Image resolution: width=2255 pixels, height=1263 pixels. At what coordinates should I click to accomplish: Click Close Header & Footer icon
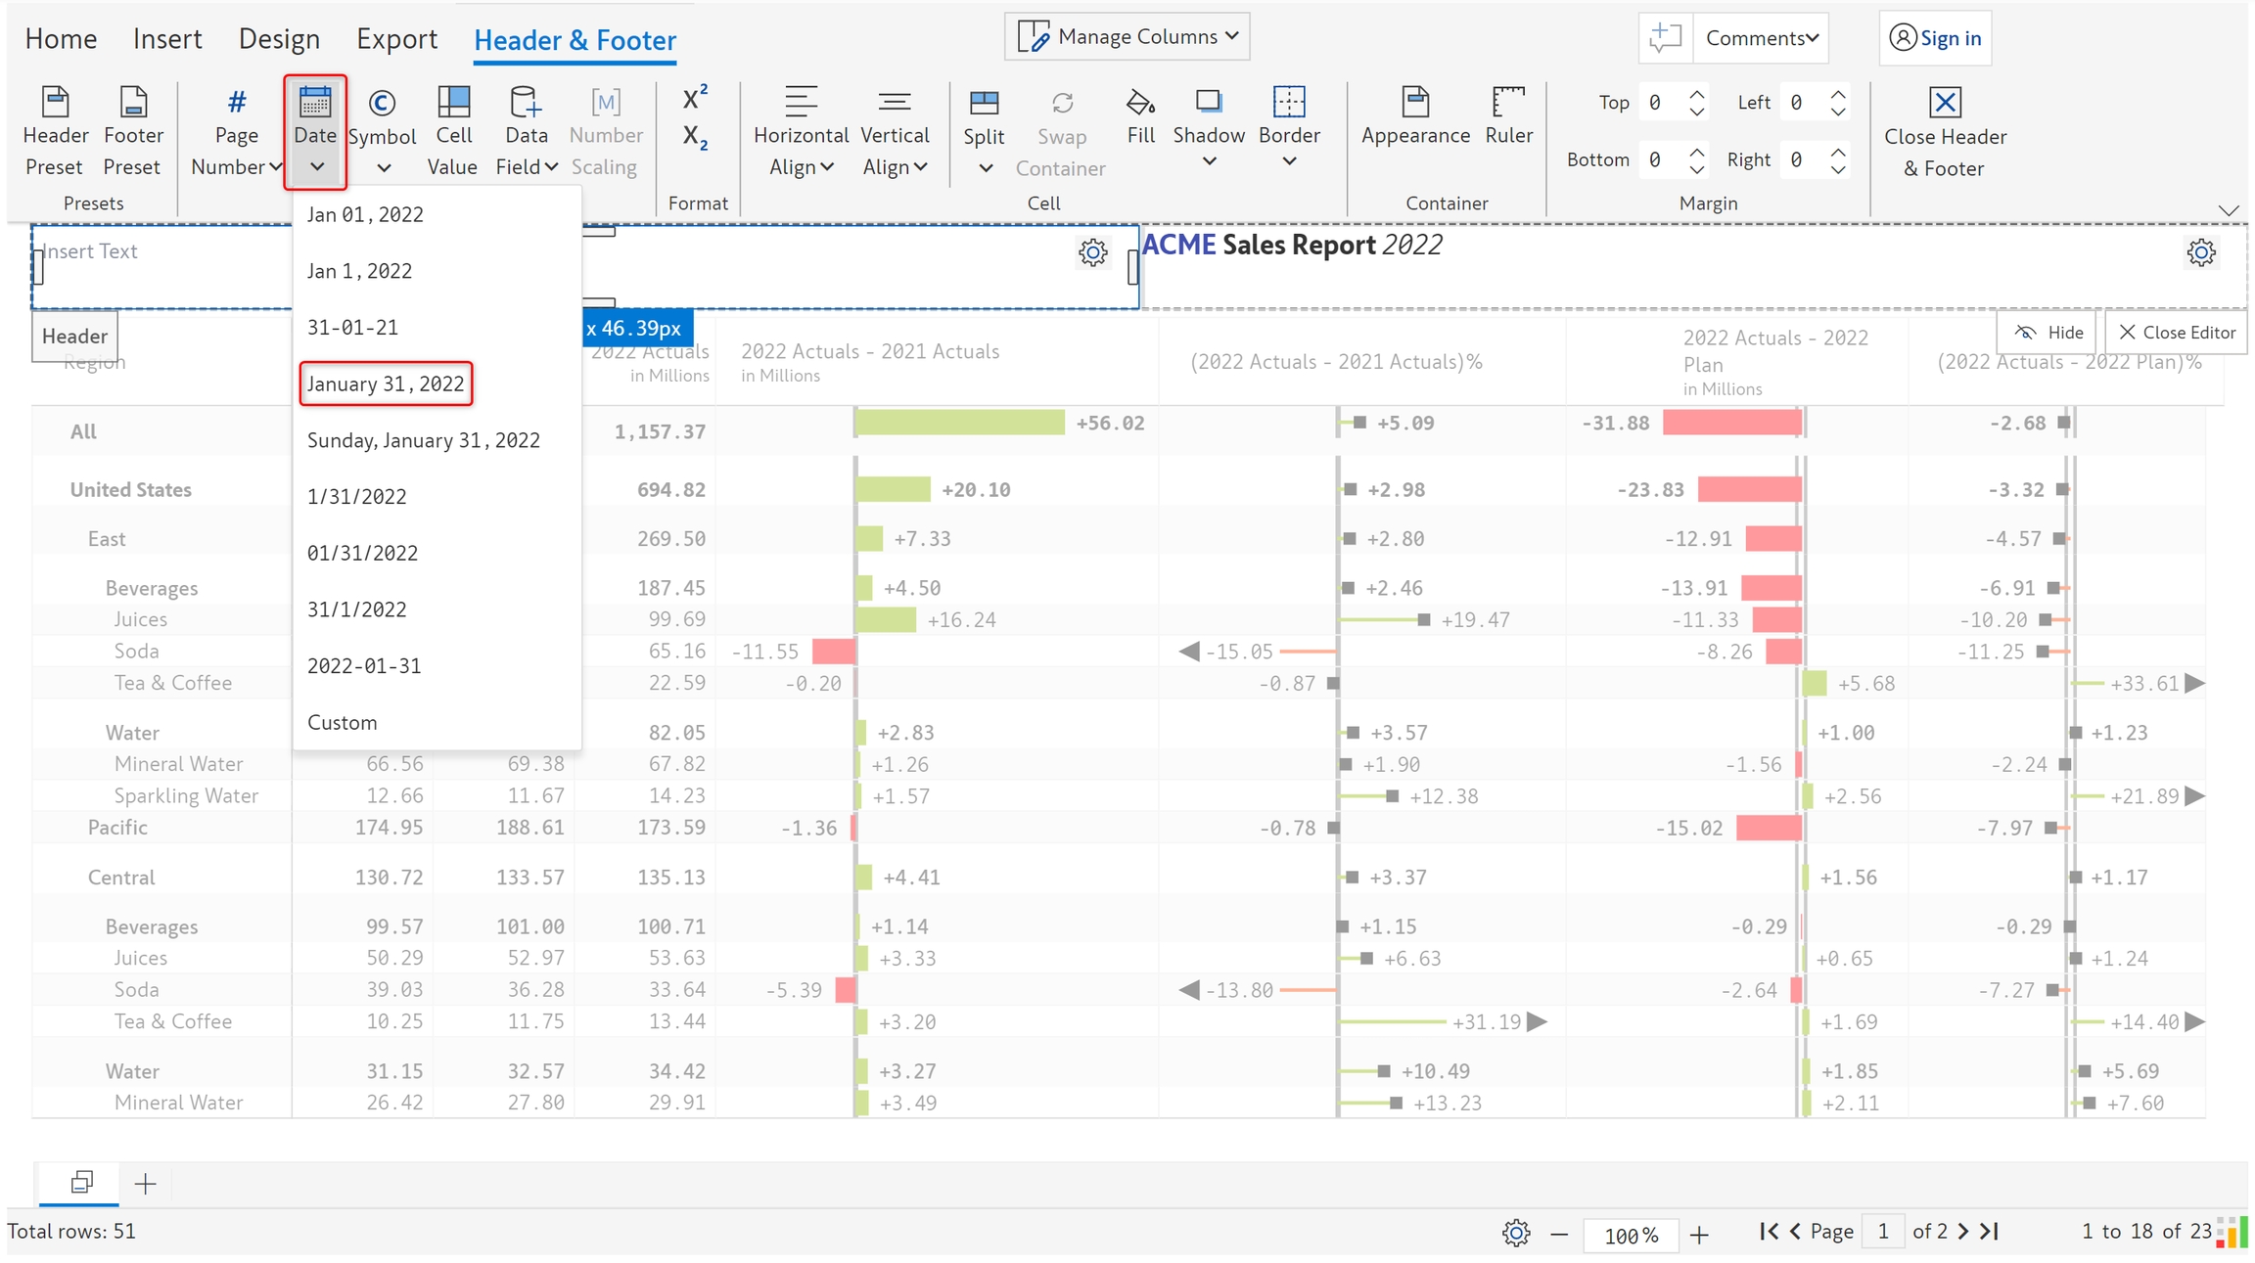click(1945, 102)
